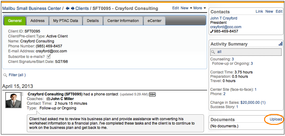285x136 pixels.
Task: Select the Center Information tab
Action: click(123, 21)
